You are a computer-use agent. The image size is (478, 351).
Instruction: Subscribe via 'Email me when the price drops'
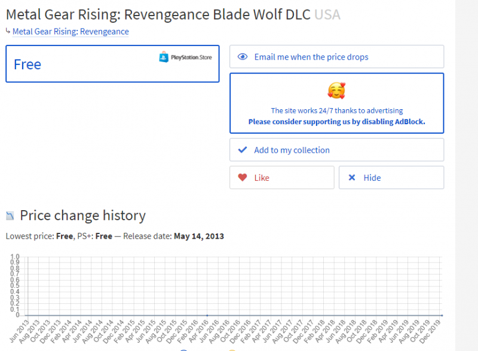pos(311,57)
